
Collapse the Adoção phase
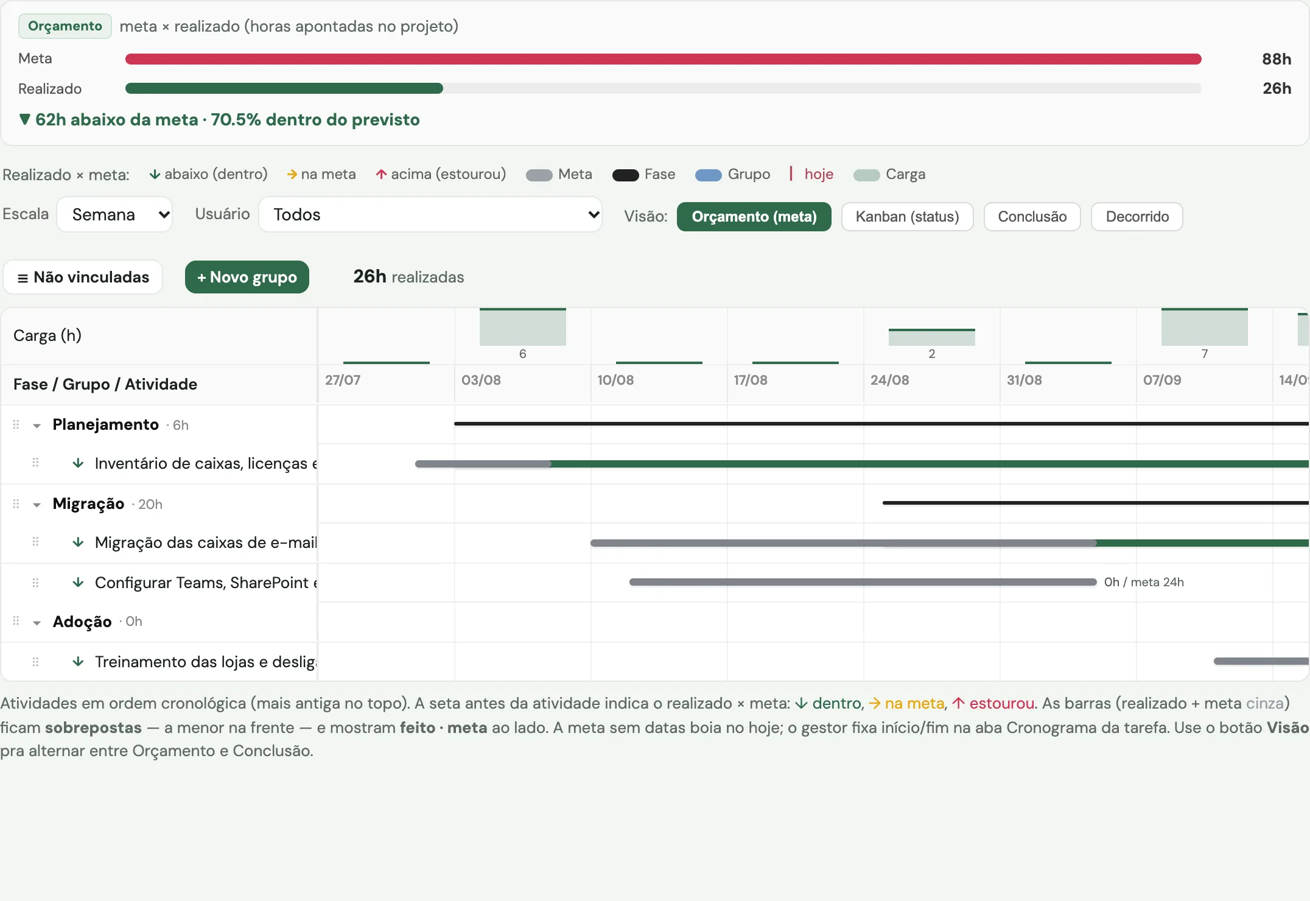(37, 623)
